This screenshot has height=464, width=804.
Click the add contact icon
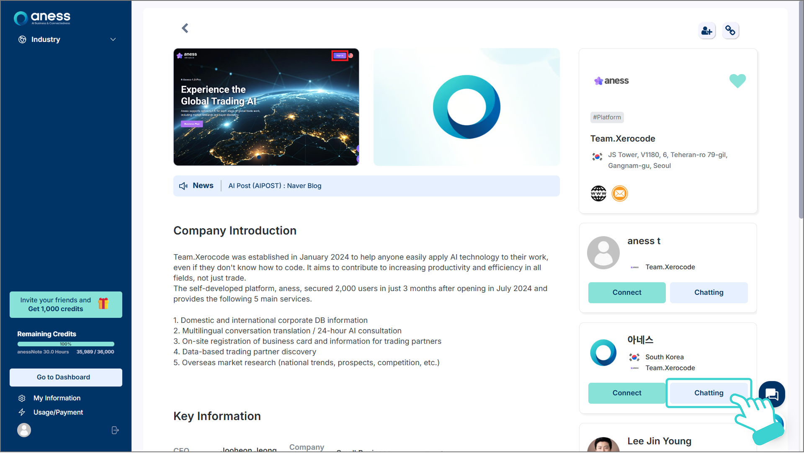707,31
